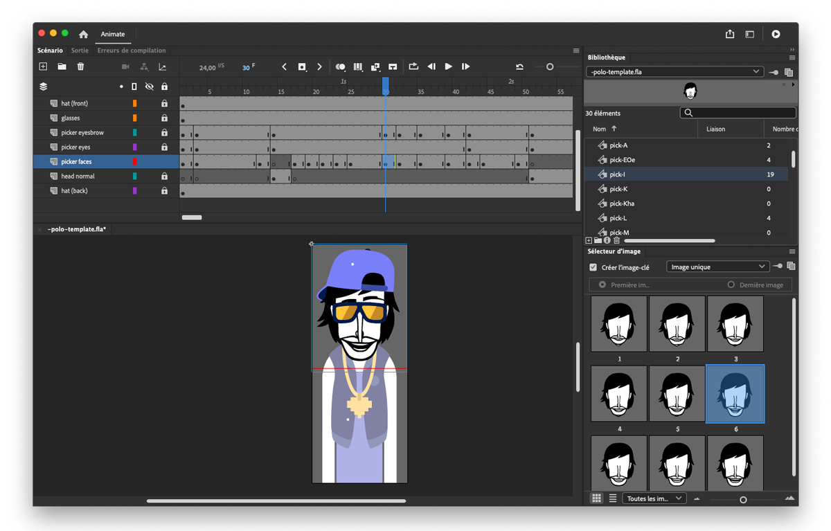The width and height of the screenshot is (831, 531).
Task: Add a camera layer
Action: [x=125, y=66]
